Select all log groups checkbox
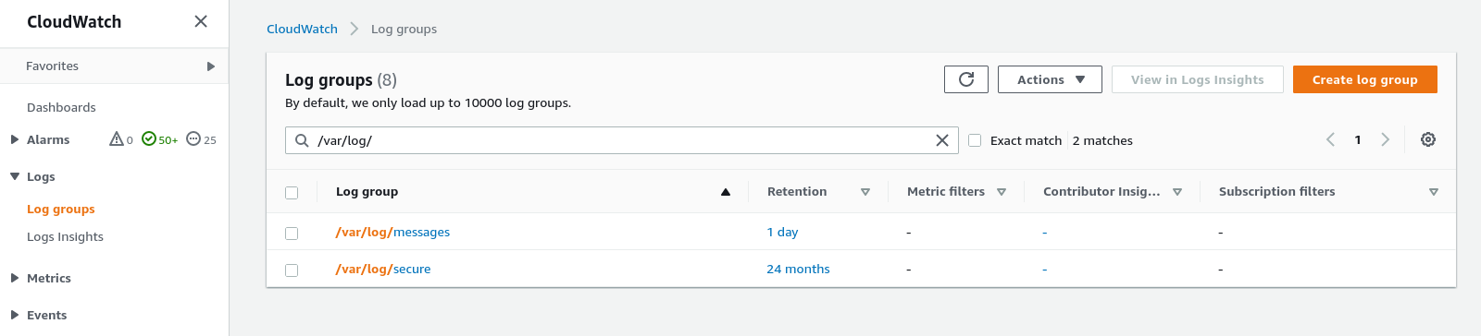The width and height of the screenshot is (1481, 336). pos(292,193)
